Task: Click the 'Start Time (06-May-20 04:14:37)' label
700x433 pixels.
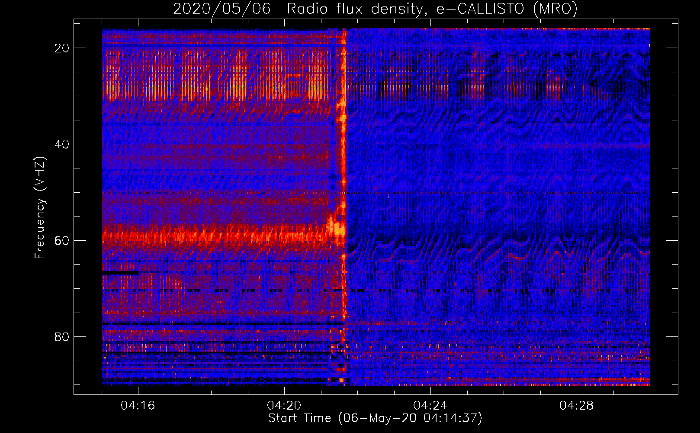Action: pos(375,418)
